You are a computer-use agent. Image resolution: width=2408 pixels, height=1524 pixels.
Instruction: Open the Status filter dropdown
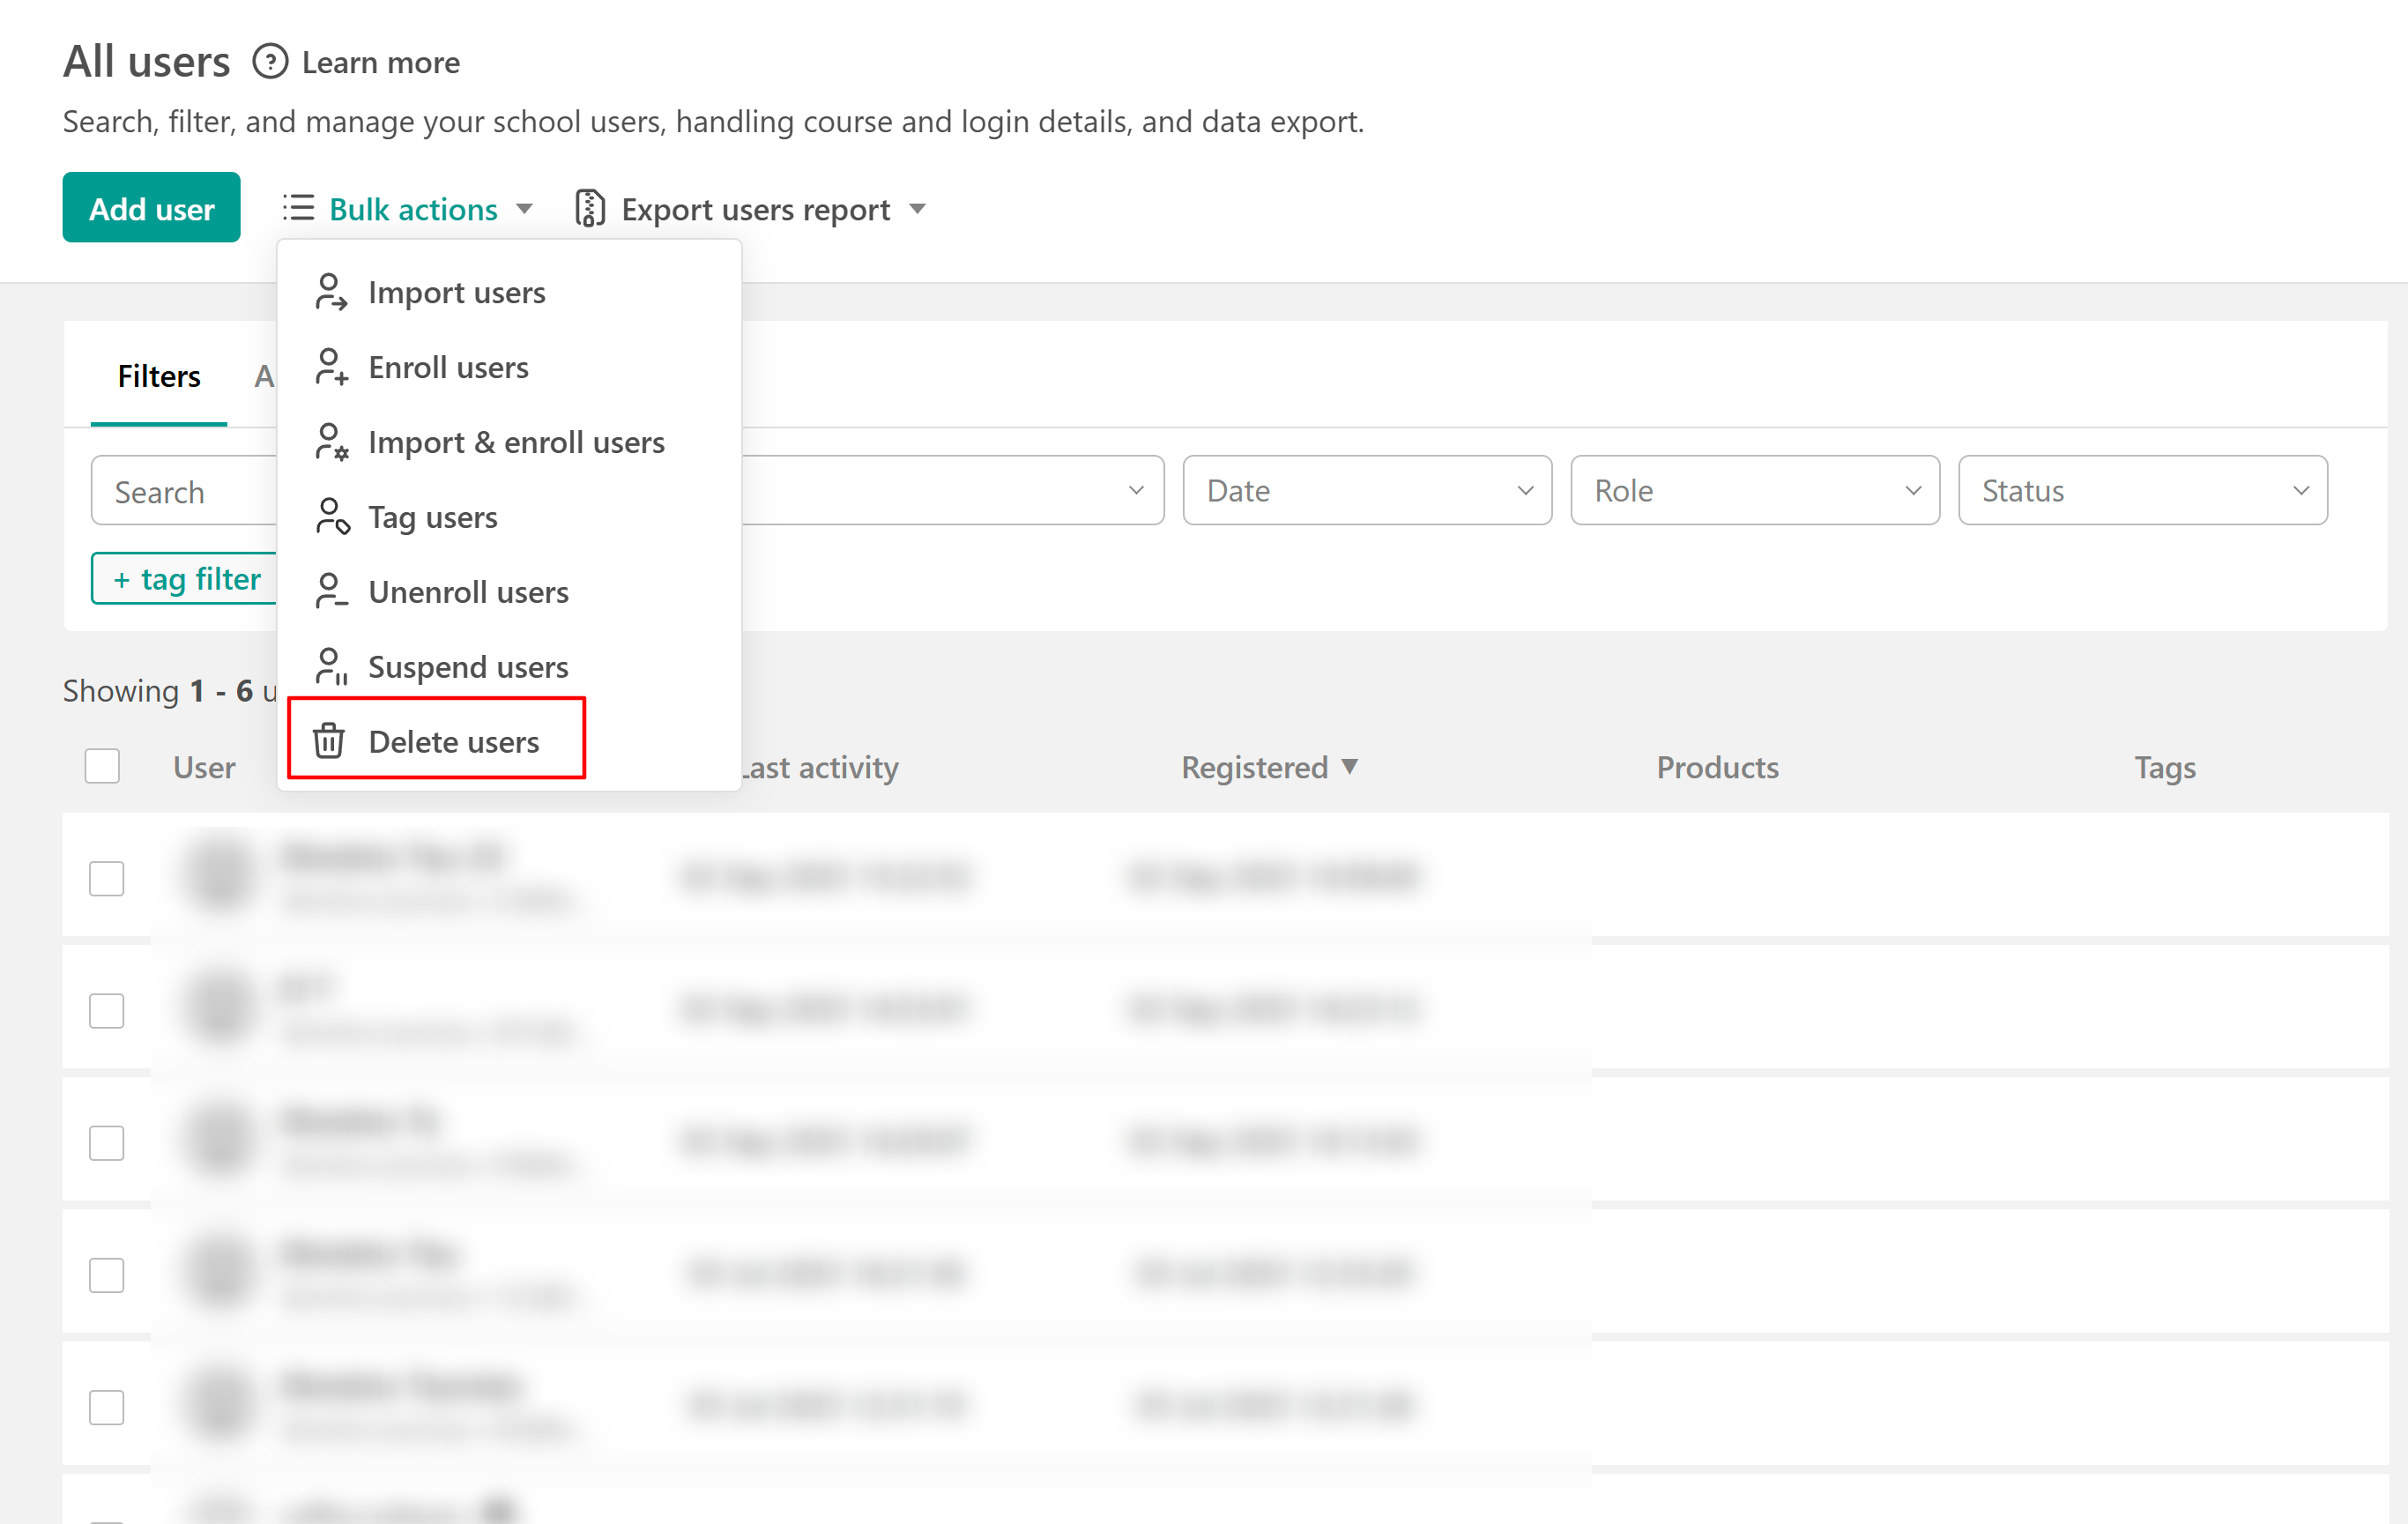click(2142, 491)
